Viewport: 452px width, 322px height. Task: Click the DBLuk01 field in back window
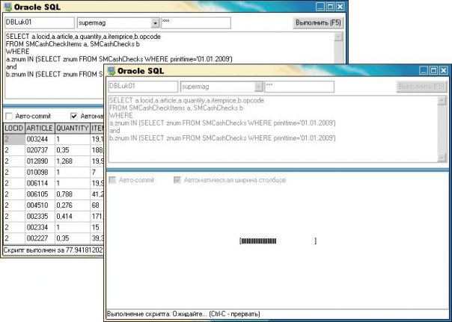pos(40,22)
